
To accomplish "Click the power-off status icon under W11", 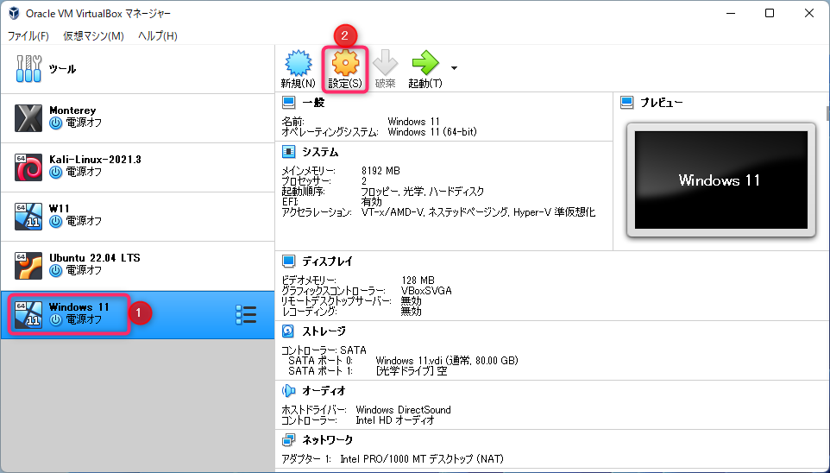I will 55,222.
